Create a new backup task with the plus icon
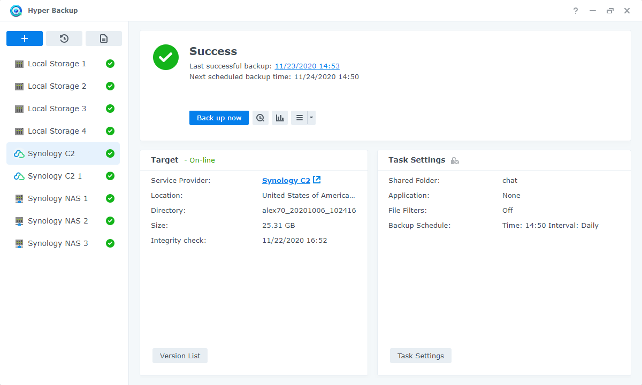 point(24,38)
